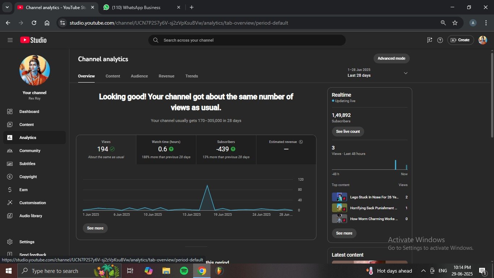Open the notification center icon

pos(482,271)
